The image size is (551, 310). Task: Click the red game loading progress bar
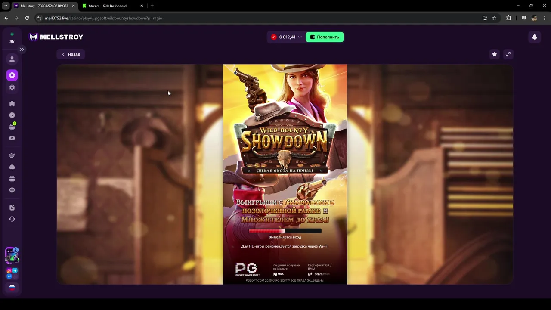(285, 231)
